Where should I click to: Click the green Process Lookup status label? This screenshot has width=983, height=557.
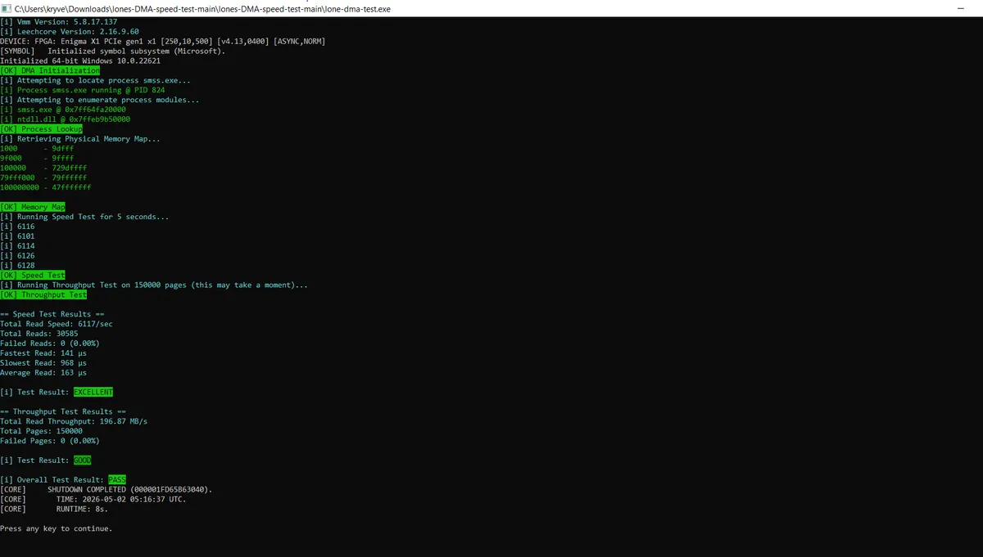click(41, 129)
